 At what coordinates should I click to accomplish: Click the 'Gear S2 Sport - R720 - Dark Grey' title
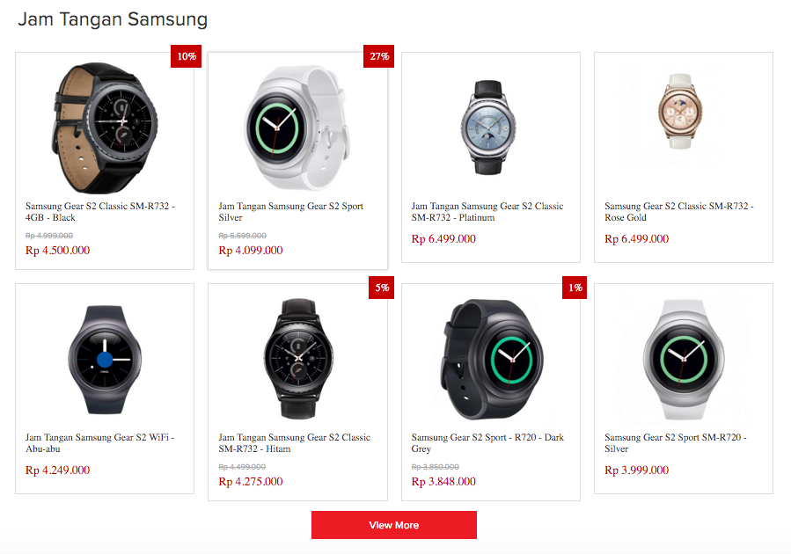click(487, 443)
